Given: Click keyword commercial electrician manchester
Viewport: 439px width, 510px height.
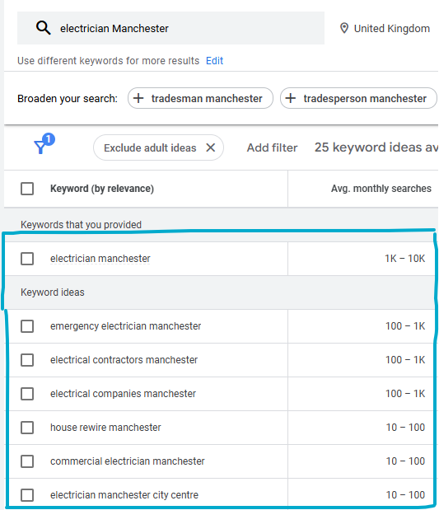Looking at the screenshot, I should 128,461.
